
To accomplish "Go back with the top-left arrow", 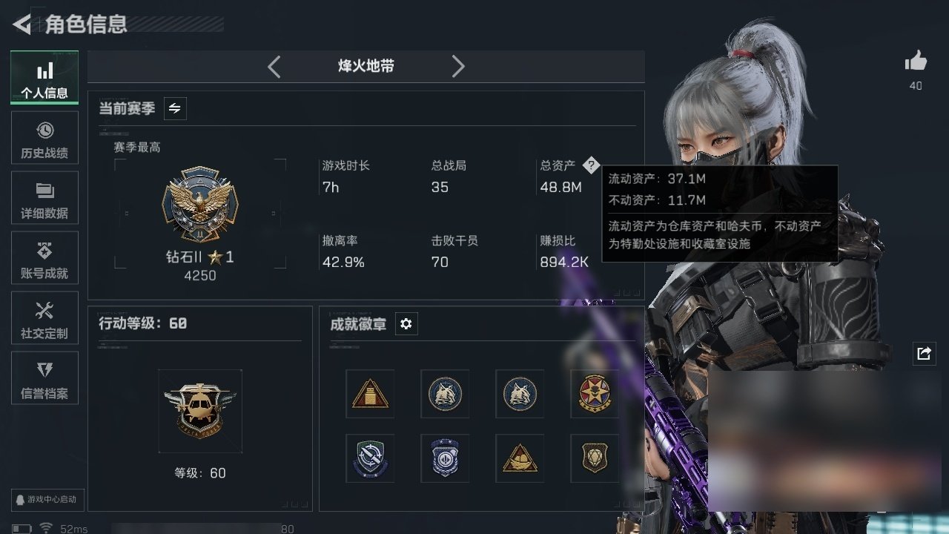I will 22,24.
